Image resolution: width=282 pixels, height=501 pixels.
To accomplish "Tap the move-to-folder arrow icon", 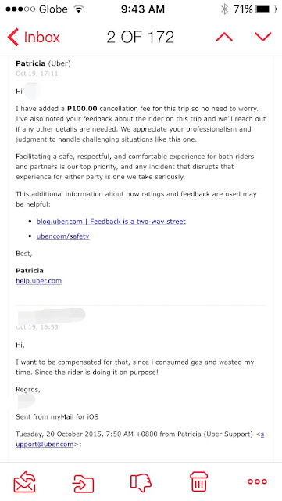I will point(84,482).
